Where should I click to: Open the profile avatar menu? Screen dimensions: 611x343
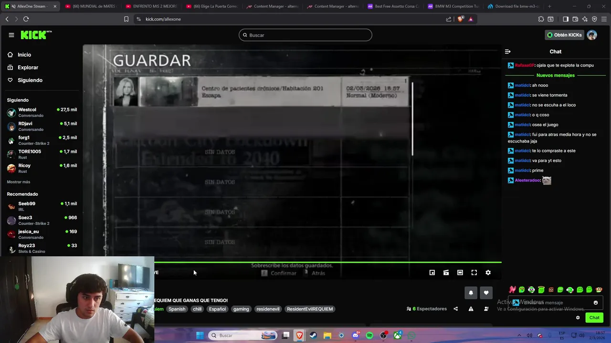tap(592, 35)
